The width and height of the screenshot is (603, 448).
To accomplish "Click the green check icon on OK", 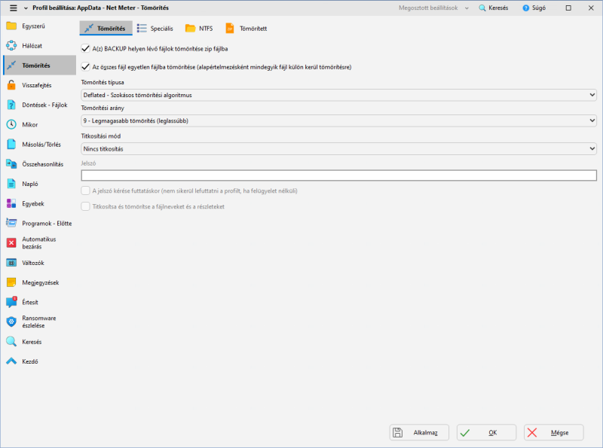I will (x=465, y=433).
